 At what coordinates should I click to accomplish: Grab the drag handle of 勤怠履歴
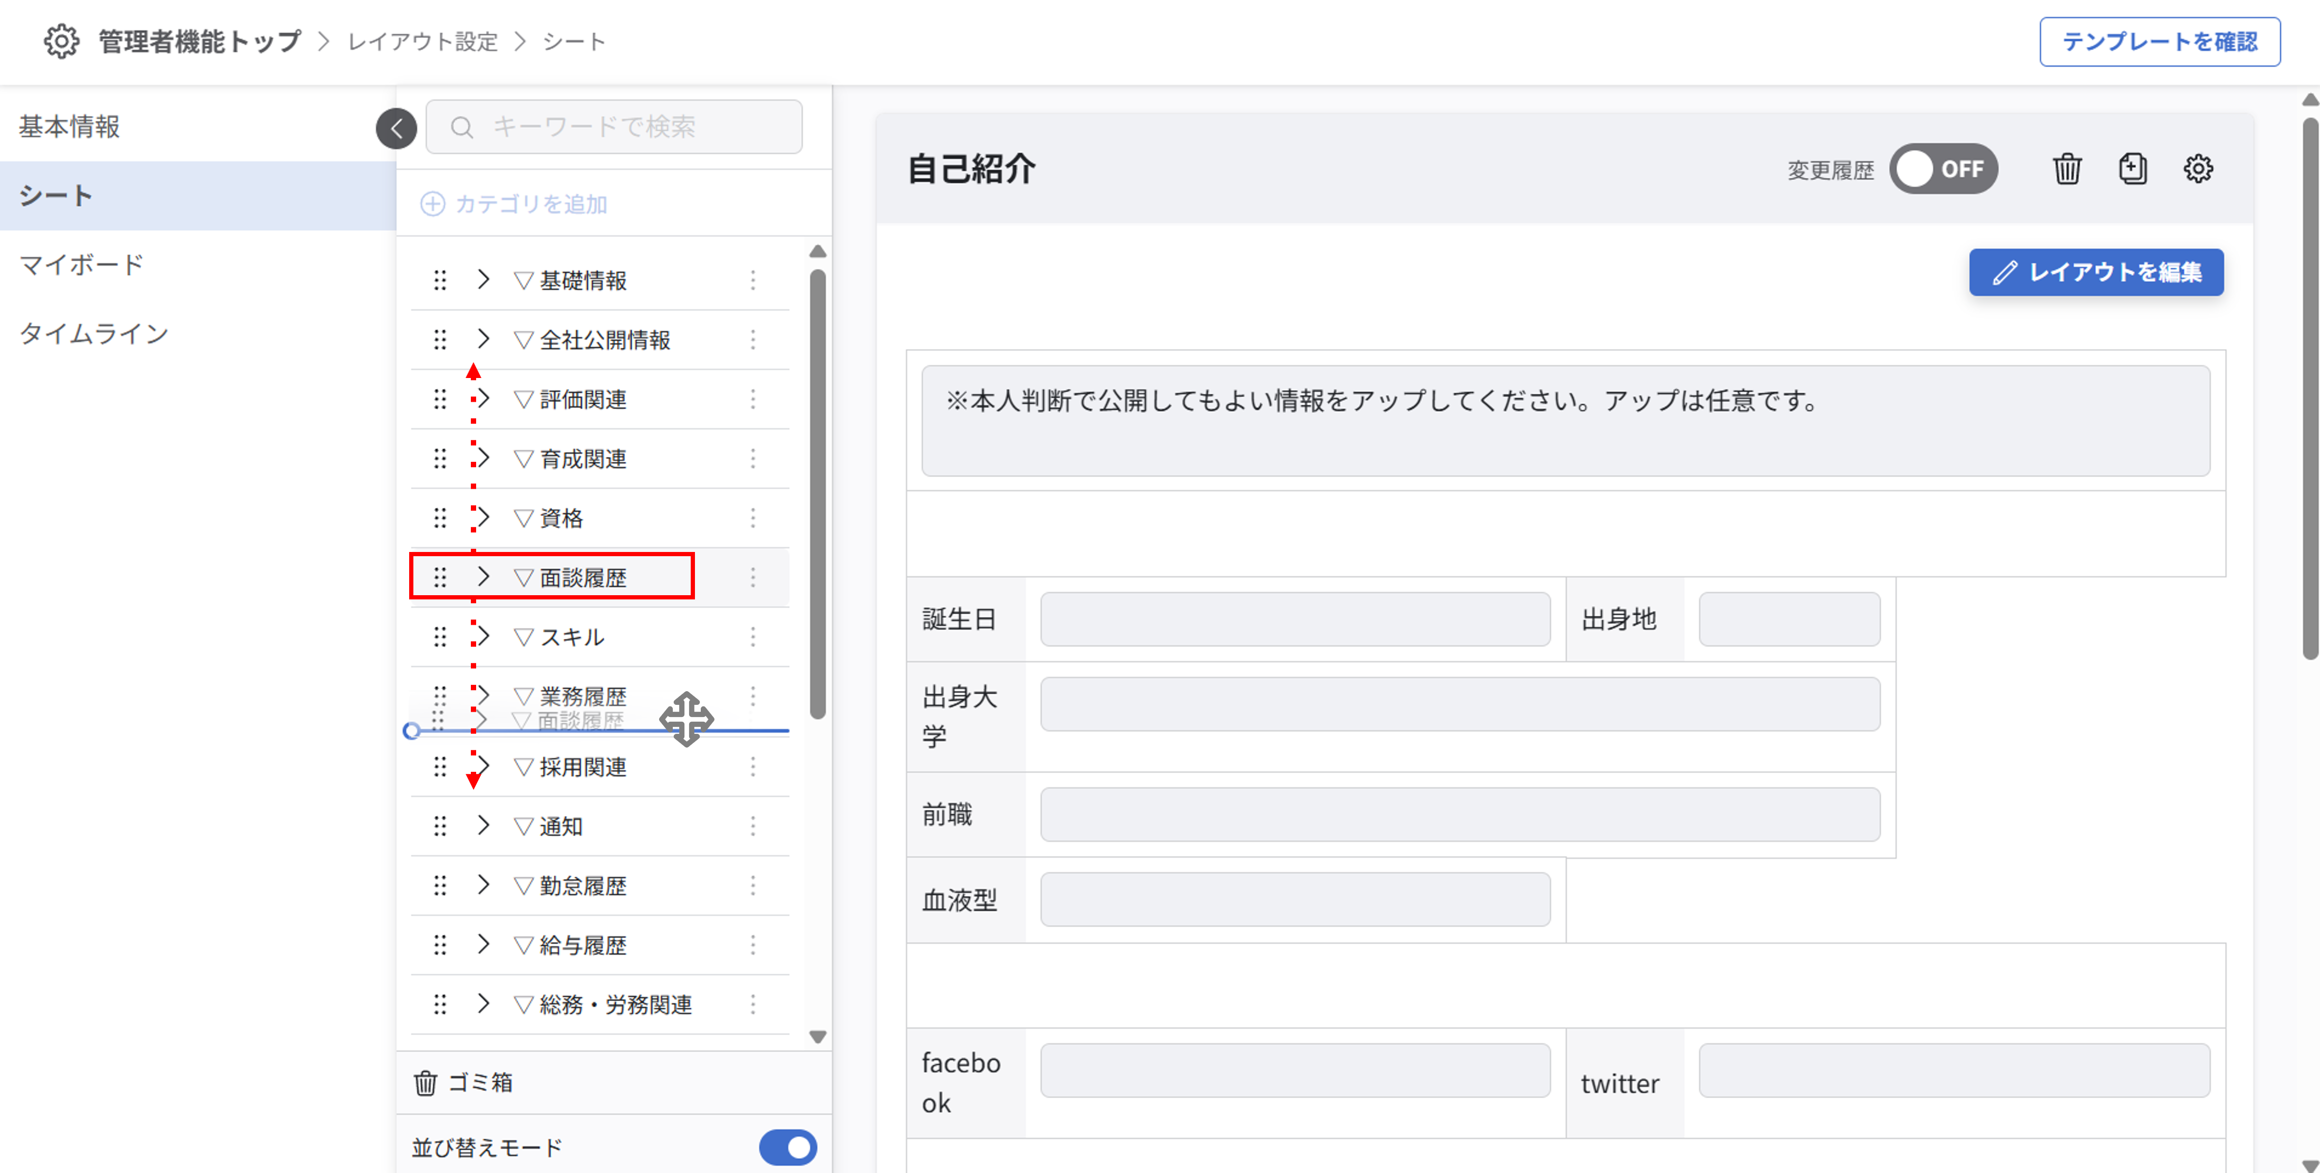tap(440, 885)
